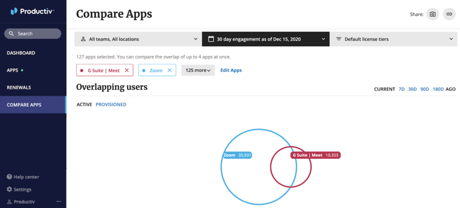Click the Edit Apps link
Image resolution: width=460 pixels, height=208 pixels.
click(231, 70)
